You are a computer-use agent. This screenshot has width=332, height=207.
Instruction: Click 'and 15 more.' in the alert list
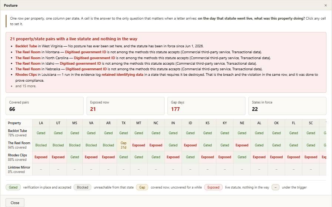26,86
